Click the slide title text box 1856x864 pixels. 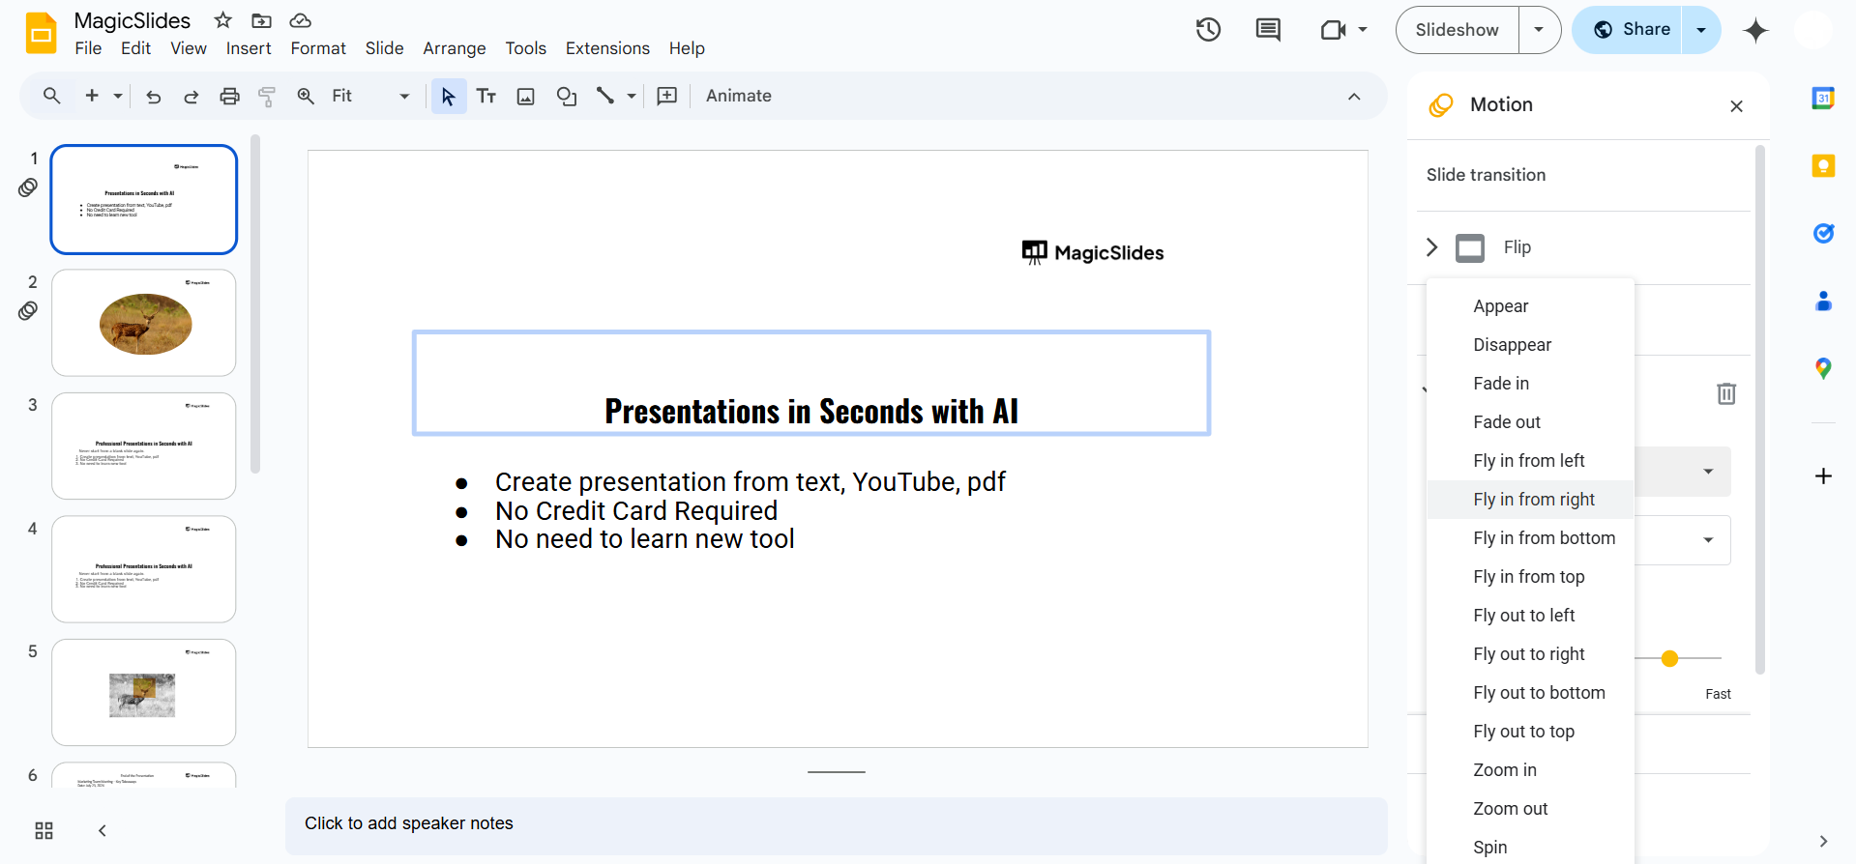811,384
